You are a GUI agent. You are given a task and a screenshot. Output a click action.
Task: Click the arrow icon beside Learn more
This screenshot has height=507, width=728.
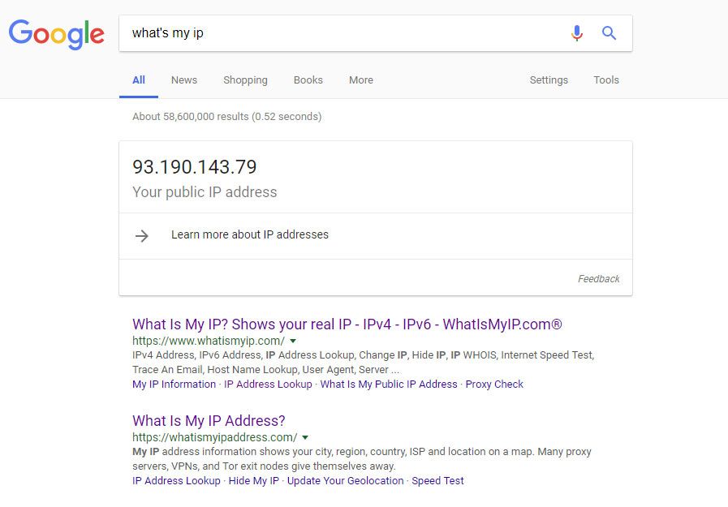[141, 235]
